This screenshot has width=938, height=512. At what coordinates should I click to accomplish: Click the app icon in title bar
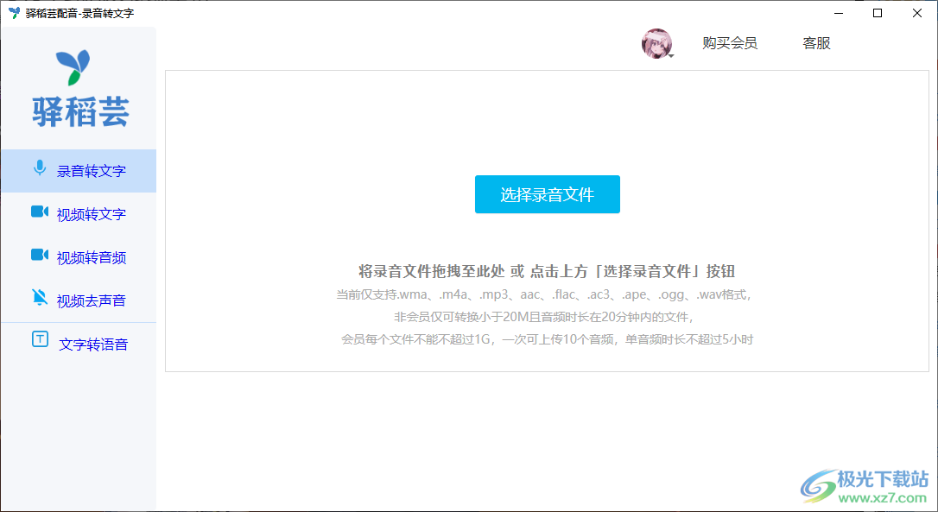click(14, 13)
